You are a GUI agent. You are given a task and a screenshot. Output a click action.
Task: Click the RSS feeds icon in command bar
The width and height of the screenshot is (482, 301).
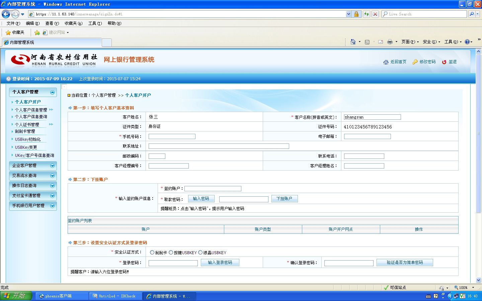click(367, 42)
